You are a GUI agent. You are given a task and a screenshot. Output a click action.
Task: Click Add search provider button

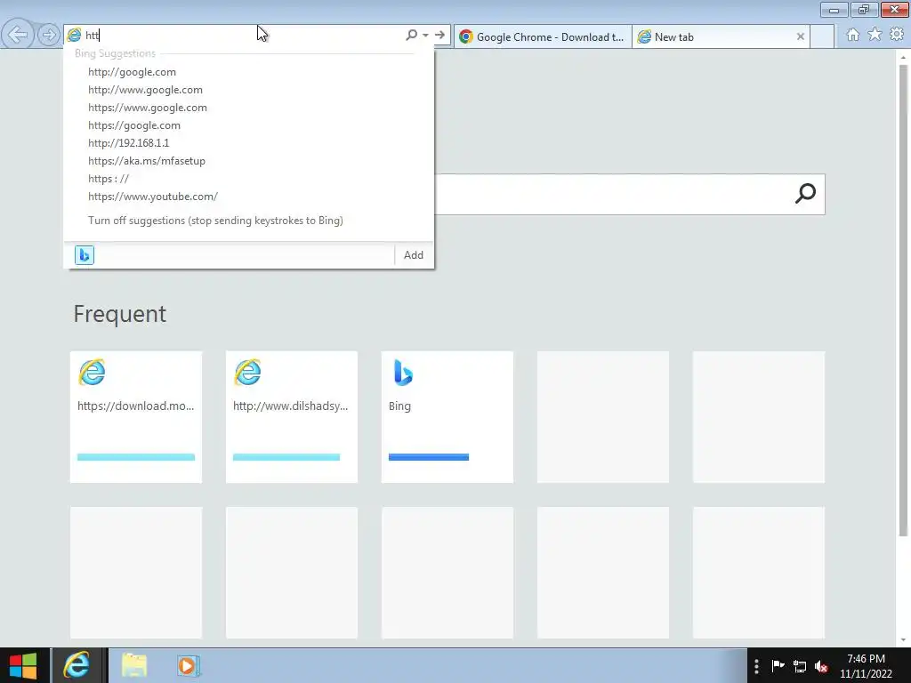click(414, 255)
